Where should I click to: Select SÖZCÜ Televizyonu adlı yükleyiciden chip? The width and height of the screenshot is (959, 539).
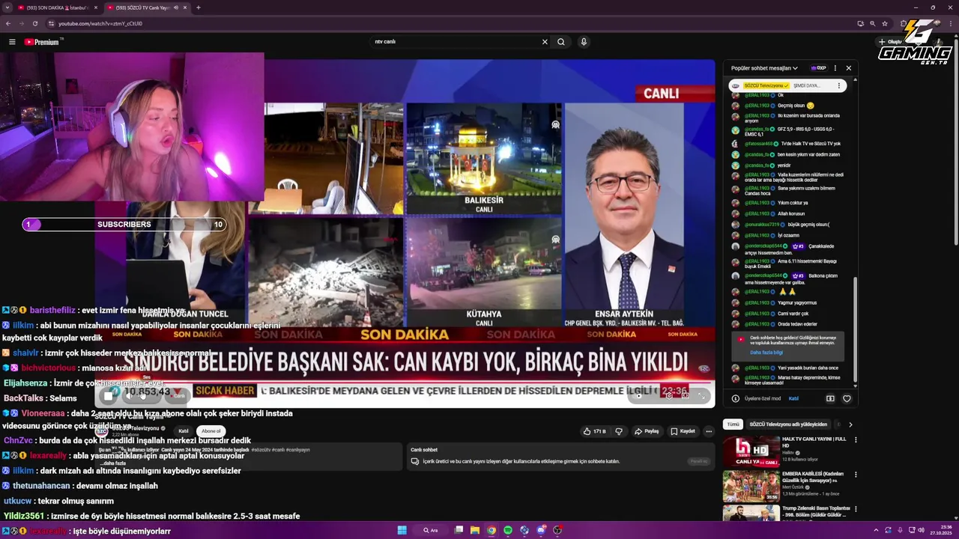[788, 424]
